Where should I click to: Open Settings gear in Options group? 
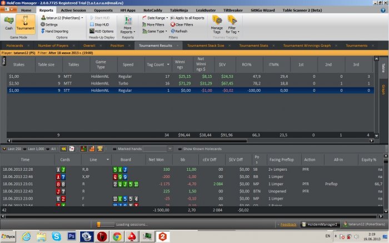[49, 24]
